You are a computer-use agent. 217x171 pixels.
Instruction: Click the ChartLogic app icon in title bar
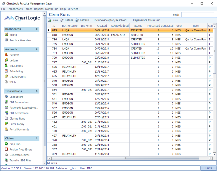pyautogui.click(x=4, y=3)
